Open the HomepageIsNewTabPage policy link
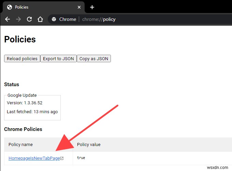The image size is (232, 171). (x=34, y=158)
